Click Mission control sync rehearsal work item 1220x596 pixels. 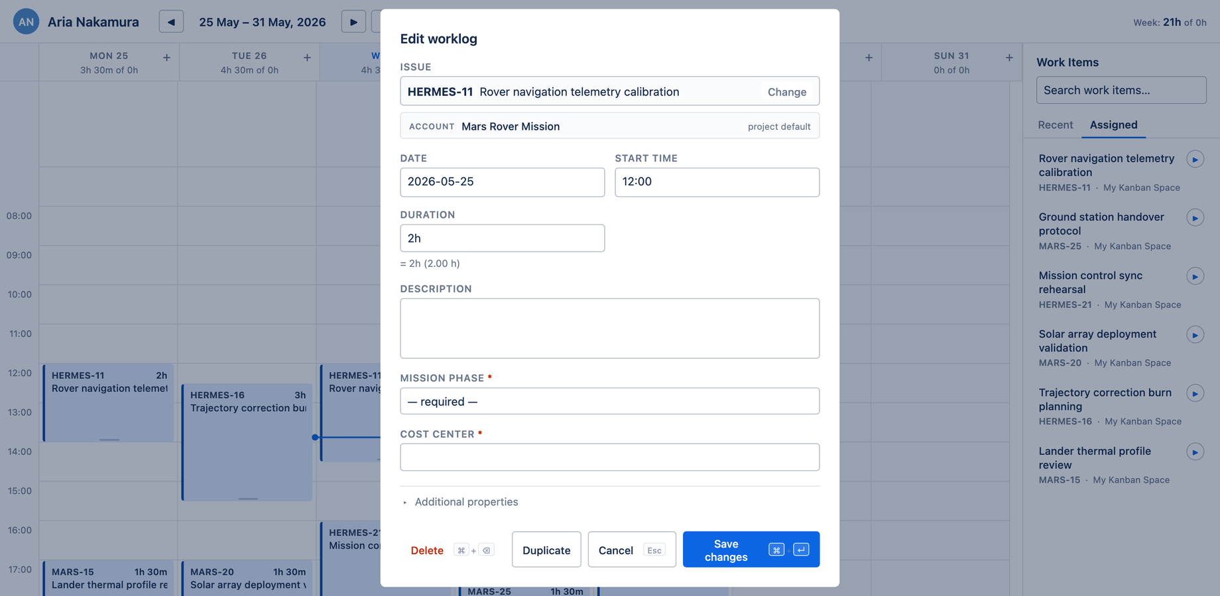pos(1111,289)
